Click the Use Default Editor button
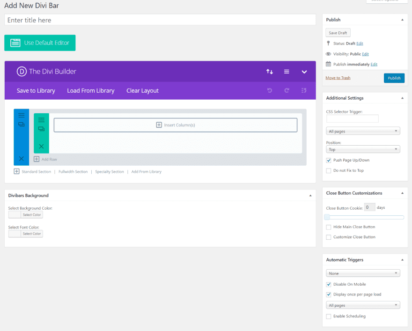 [40, 43]
